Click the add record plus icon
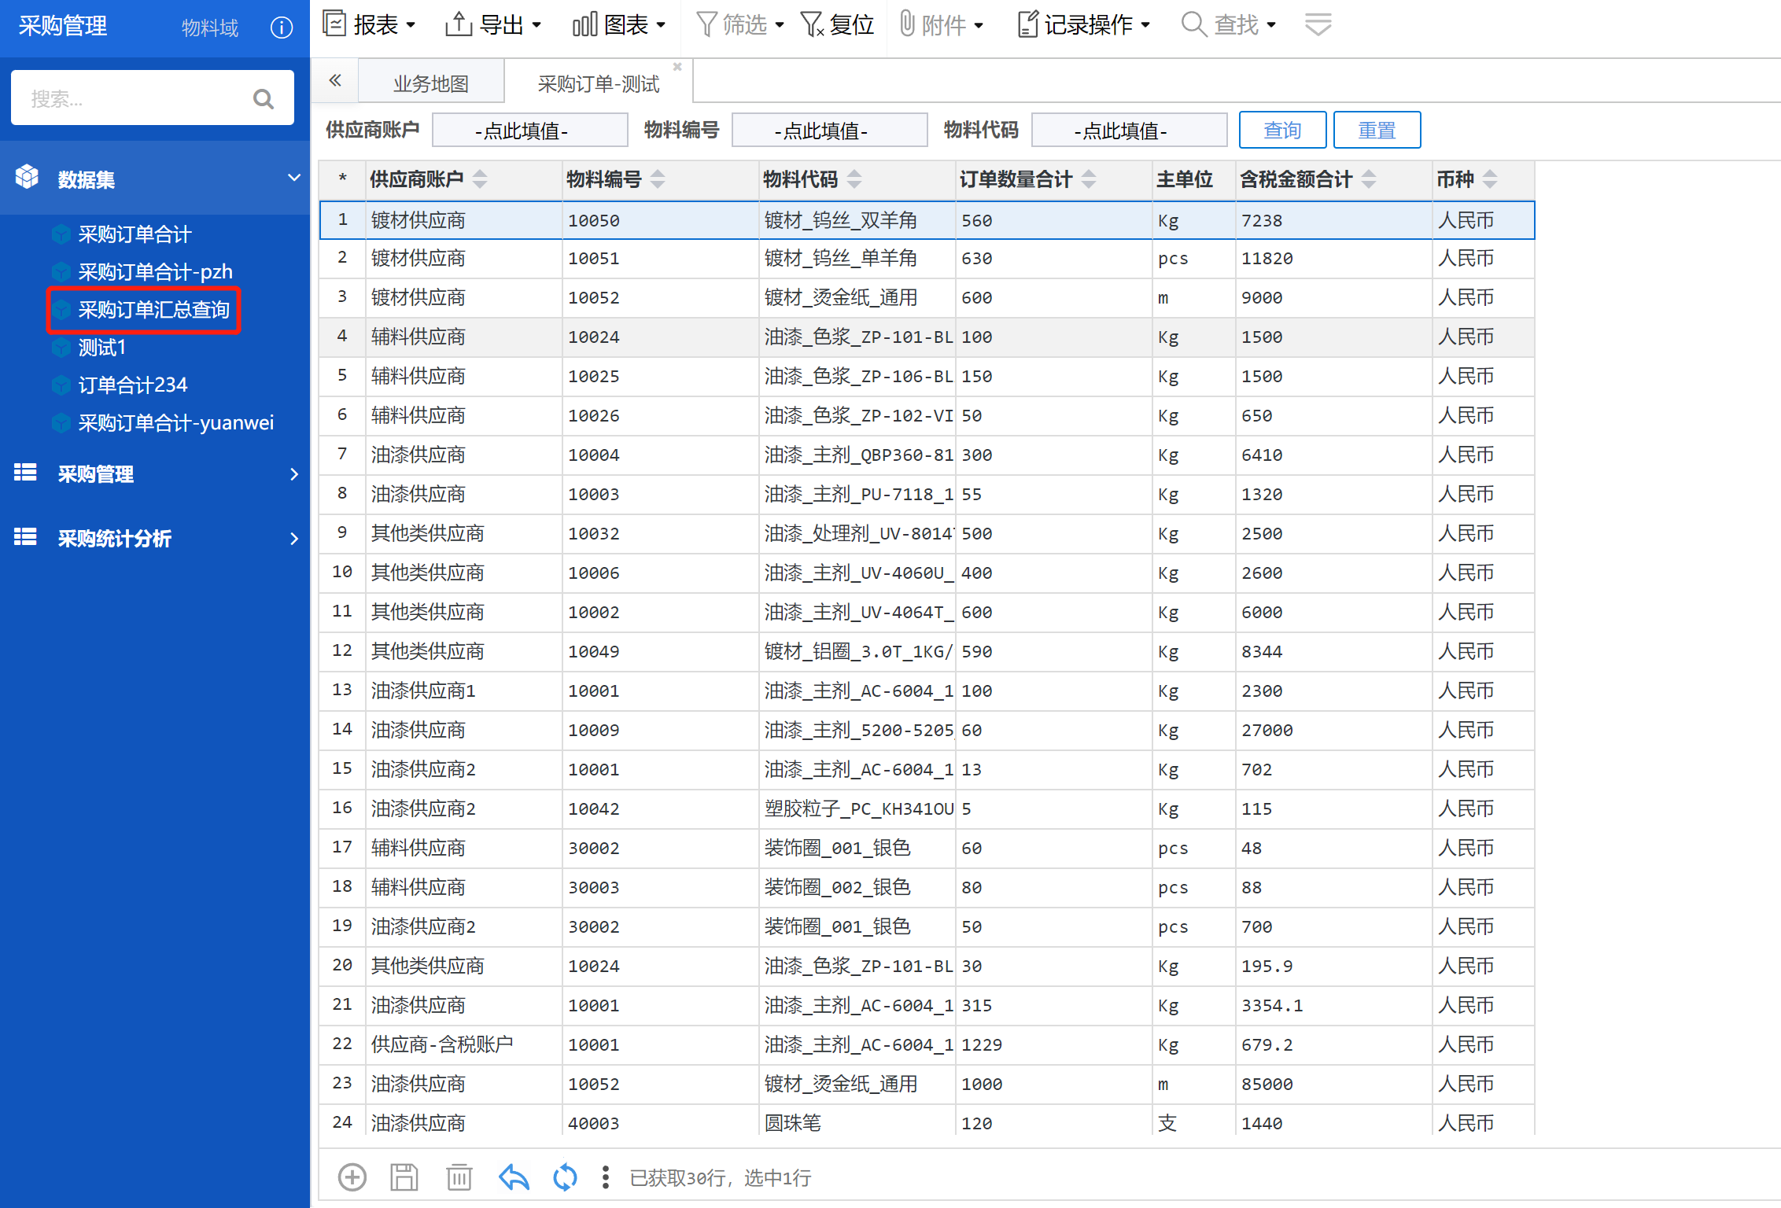Image resolution: width=1781 pixels, height=1208 pixels. point(352,1177)
